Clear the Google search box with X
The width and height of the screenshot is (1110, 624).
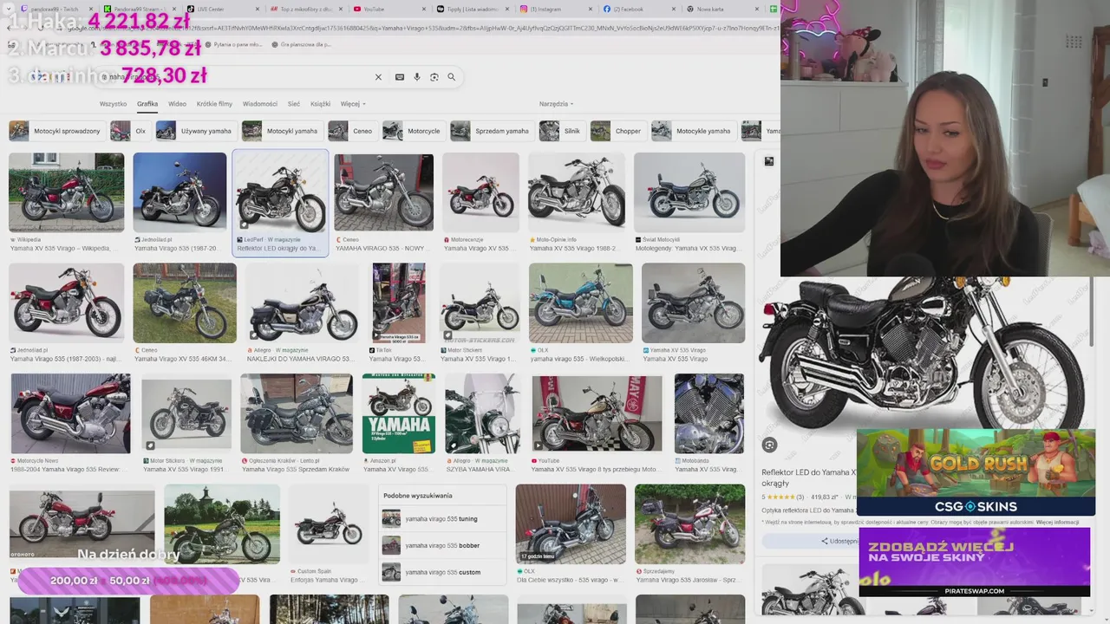378,77
